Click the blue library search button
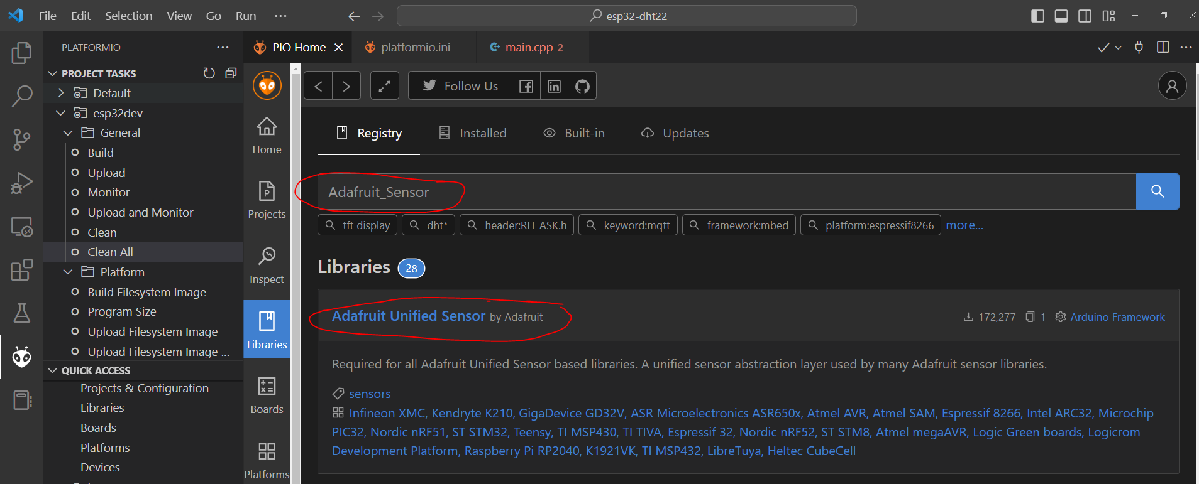The image size is (1199, 484). 1158,191
